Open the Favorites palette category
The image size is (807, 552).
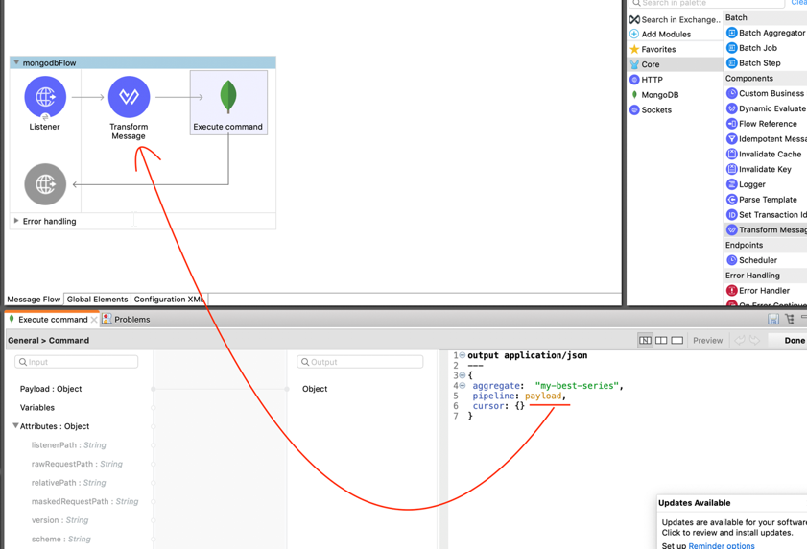[653, 49]
